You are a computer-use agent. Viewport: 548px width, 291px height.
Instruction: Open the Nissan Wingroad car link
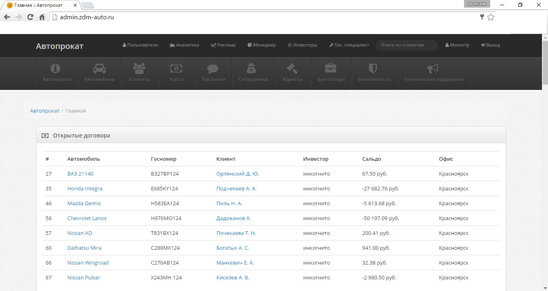(88, 263)
